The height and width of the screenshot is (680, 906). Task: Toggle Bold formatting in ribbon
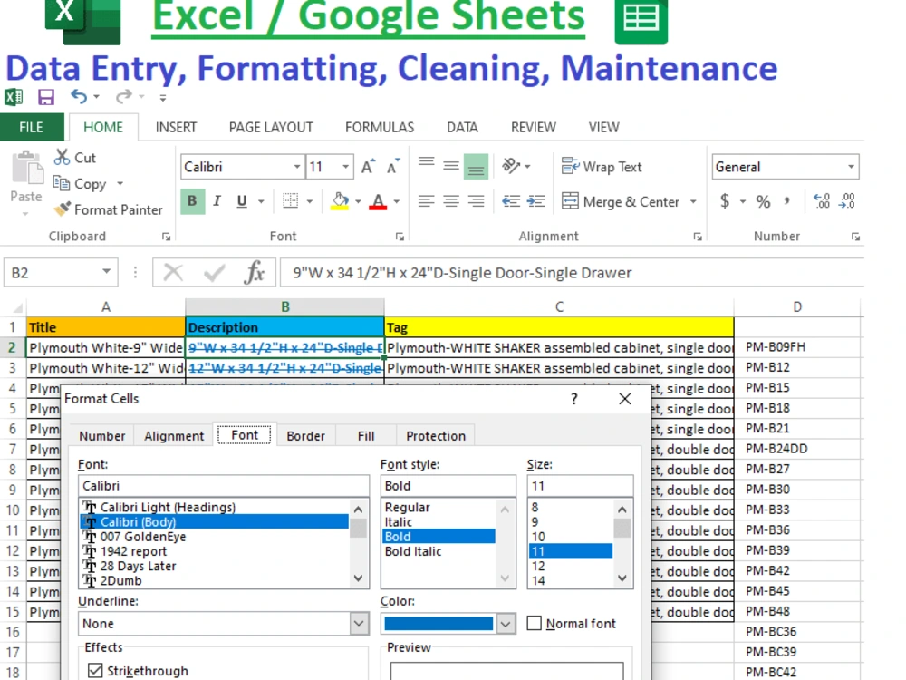(192, 201)
